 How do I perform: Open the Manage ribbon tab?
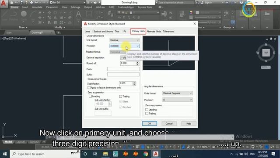(76, 7)
